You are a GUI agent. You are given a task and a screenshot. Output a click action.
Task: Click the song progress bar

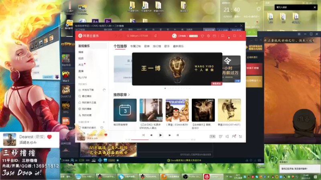(x=160, y=140)
